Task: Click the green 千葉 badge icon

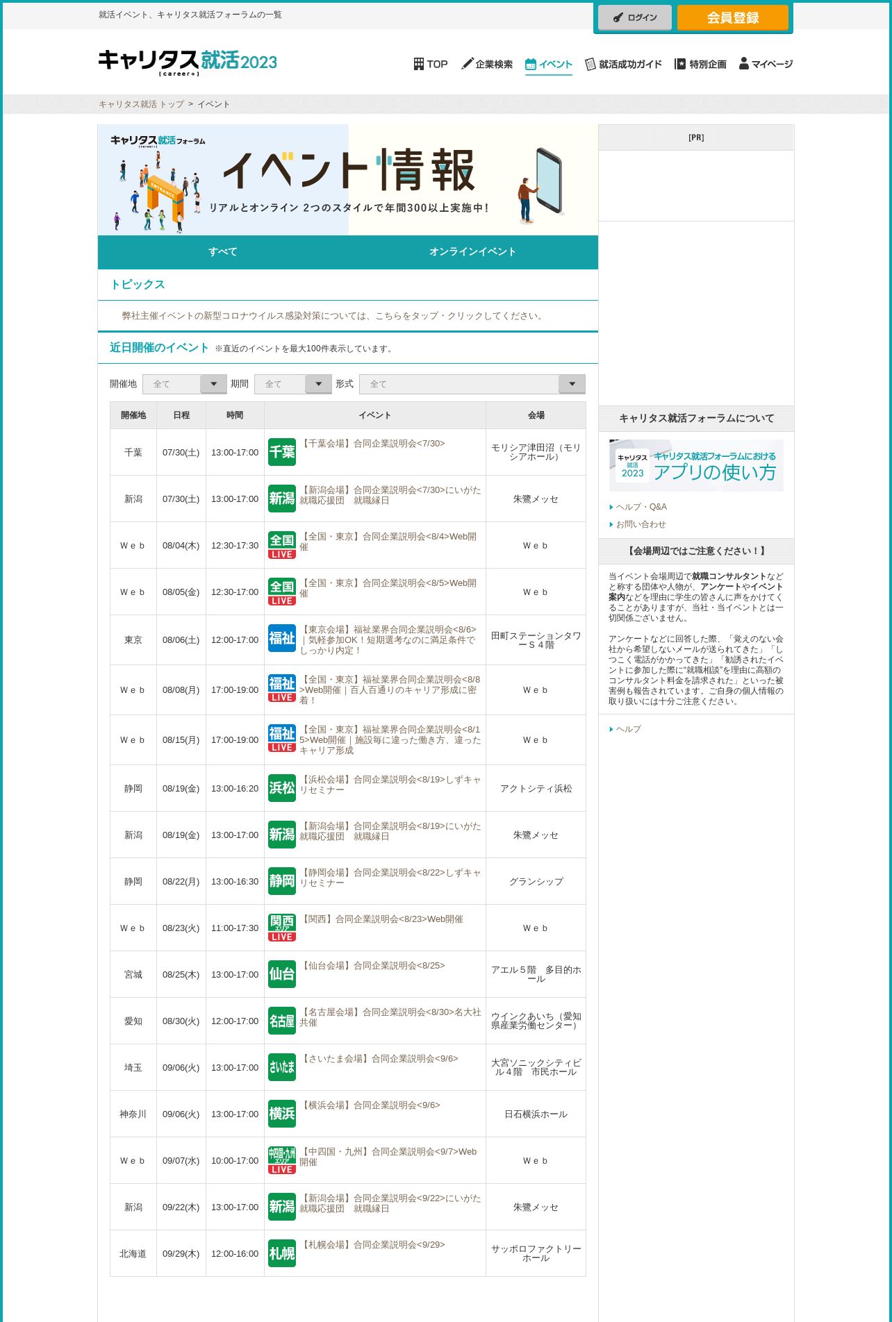Action: [282, 452]
